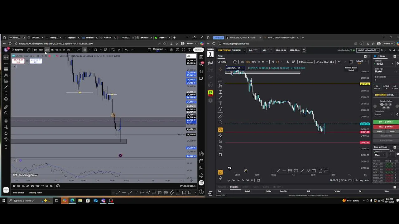Screen dimensions: 399x224
Task: Select the text tool in TradingView sidebar
Action: 6,93
